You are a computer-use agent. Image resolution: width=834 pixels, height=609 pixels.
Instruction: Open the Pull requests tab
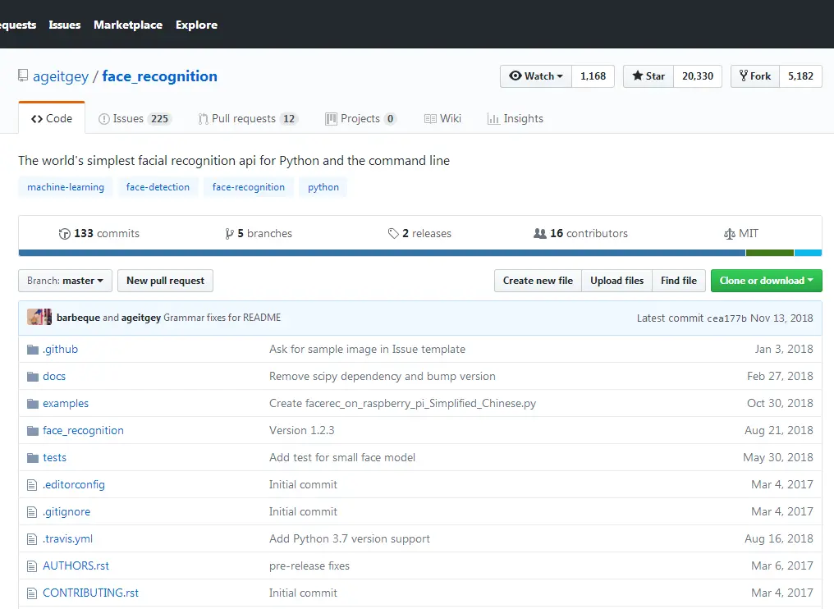[248, 119]
